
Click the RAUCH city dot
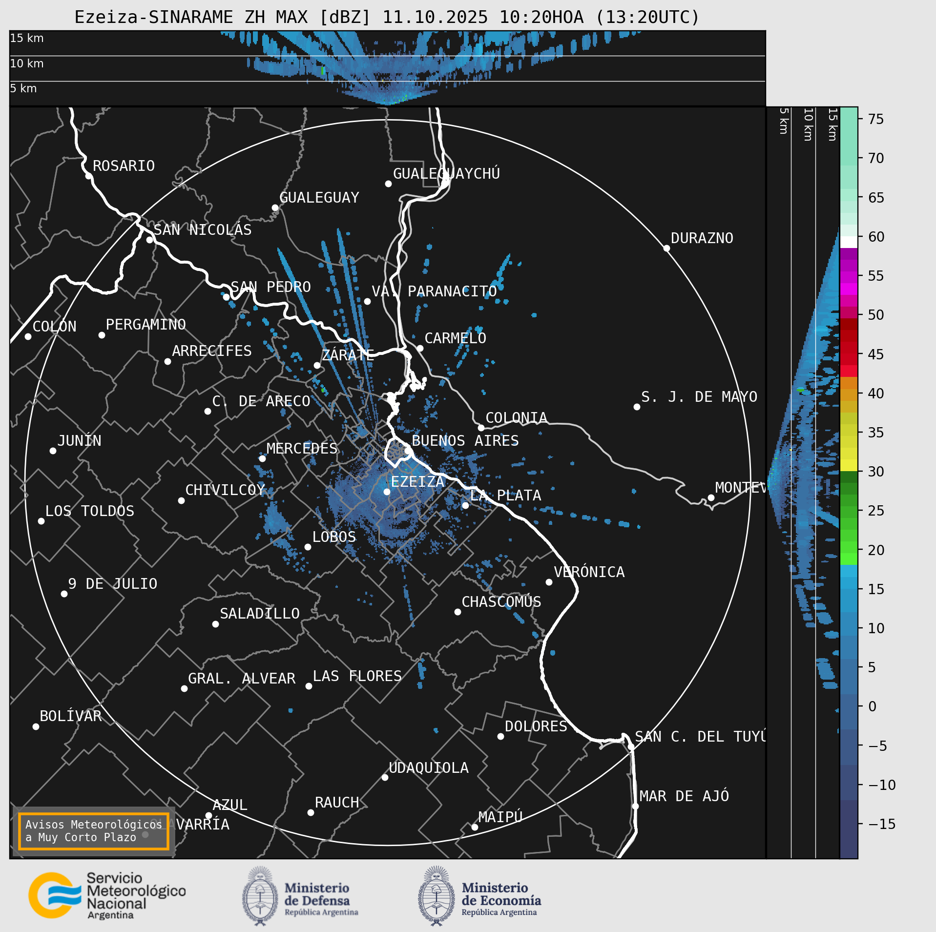click(x=311, y=812)
